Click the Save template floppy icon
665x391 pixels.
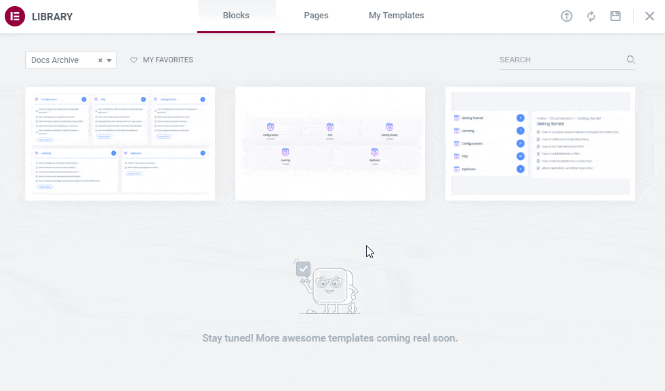616,16
